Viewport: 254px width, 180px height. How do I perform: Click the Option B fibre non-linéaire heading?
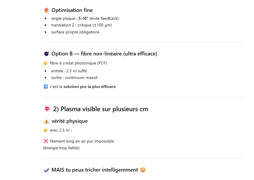(104, 54)
